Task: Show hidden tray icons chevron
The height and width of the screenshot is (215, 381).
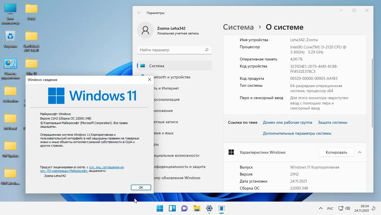Action: tap(320, 209)
